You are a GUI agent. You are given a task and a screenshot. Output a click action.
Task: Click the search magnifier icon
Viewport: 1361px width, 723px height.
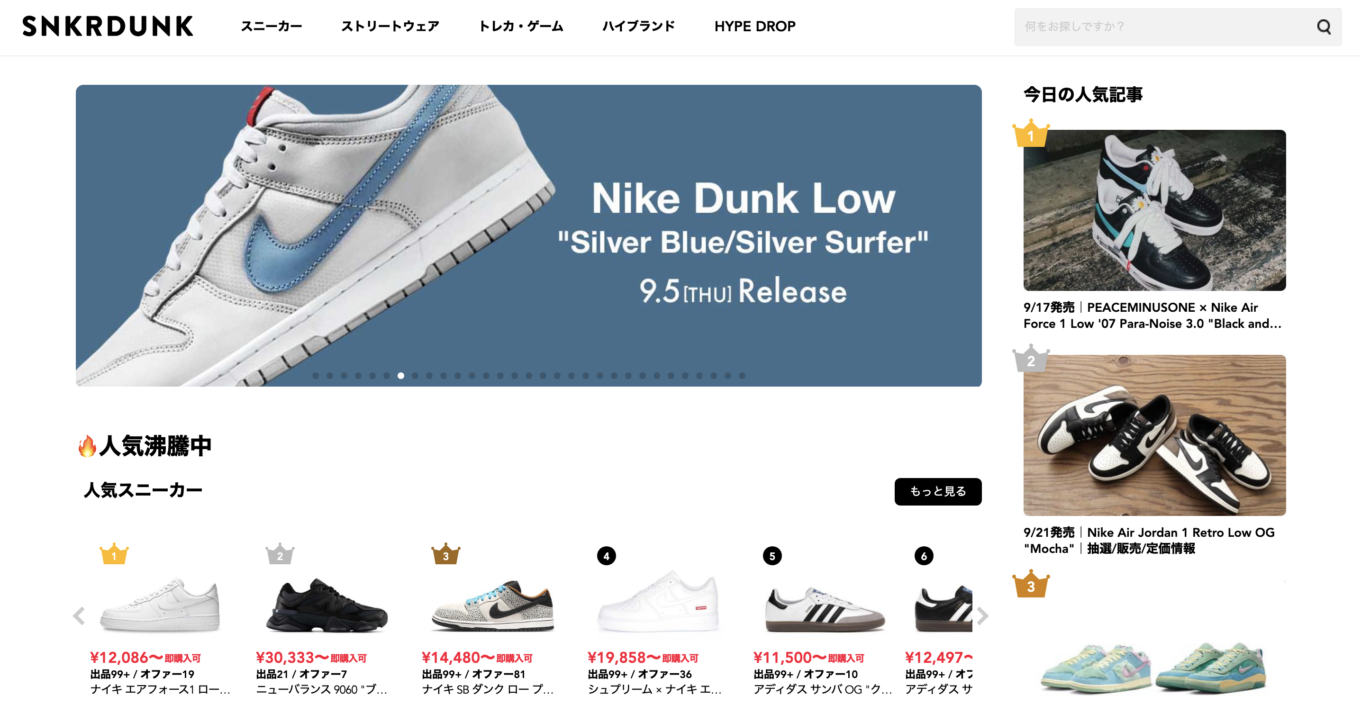coord(1324,27)
